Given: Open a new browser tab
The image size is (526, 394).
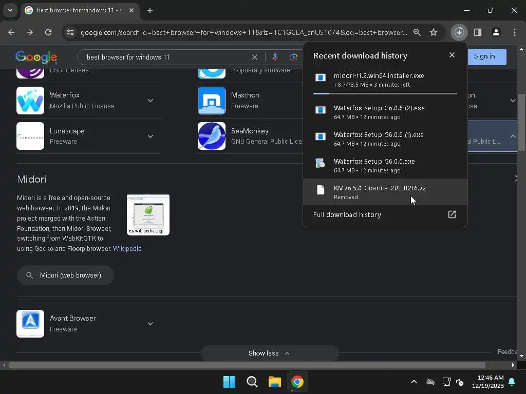Looking at the screenshot, I should pos(150,10).
